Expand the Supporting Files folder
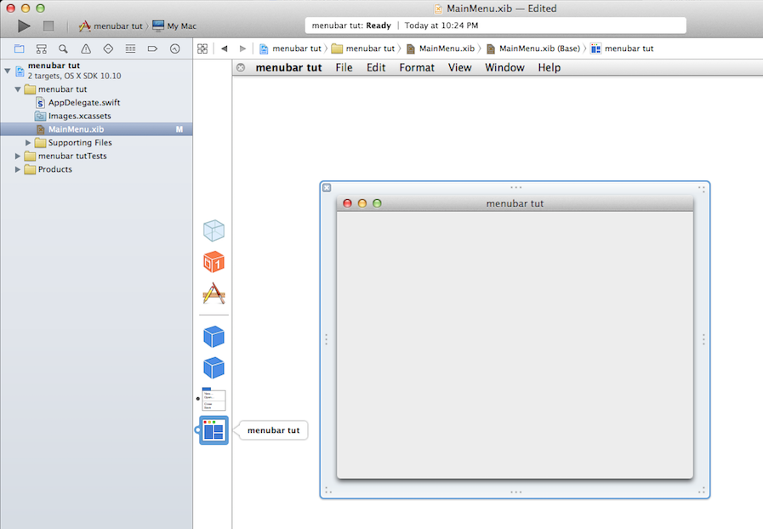The height and width of the screenshot is (529, 763). click(29, 143)
